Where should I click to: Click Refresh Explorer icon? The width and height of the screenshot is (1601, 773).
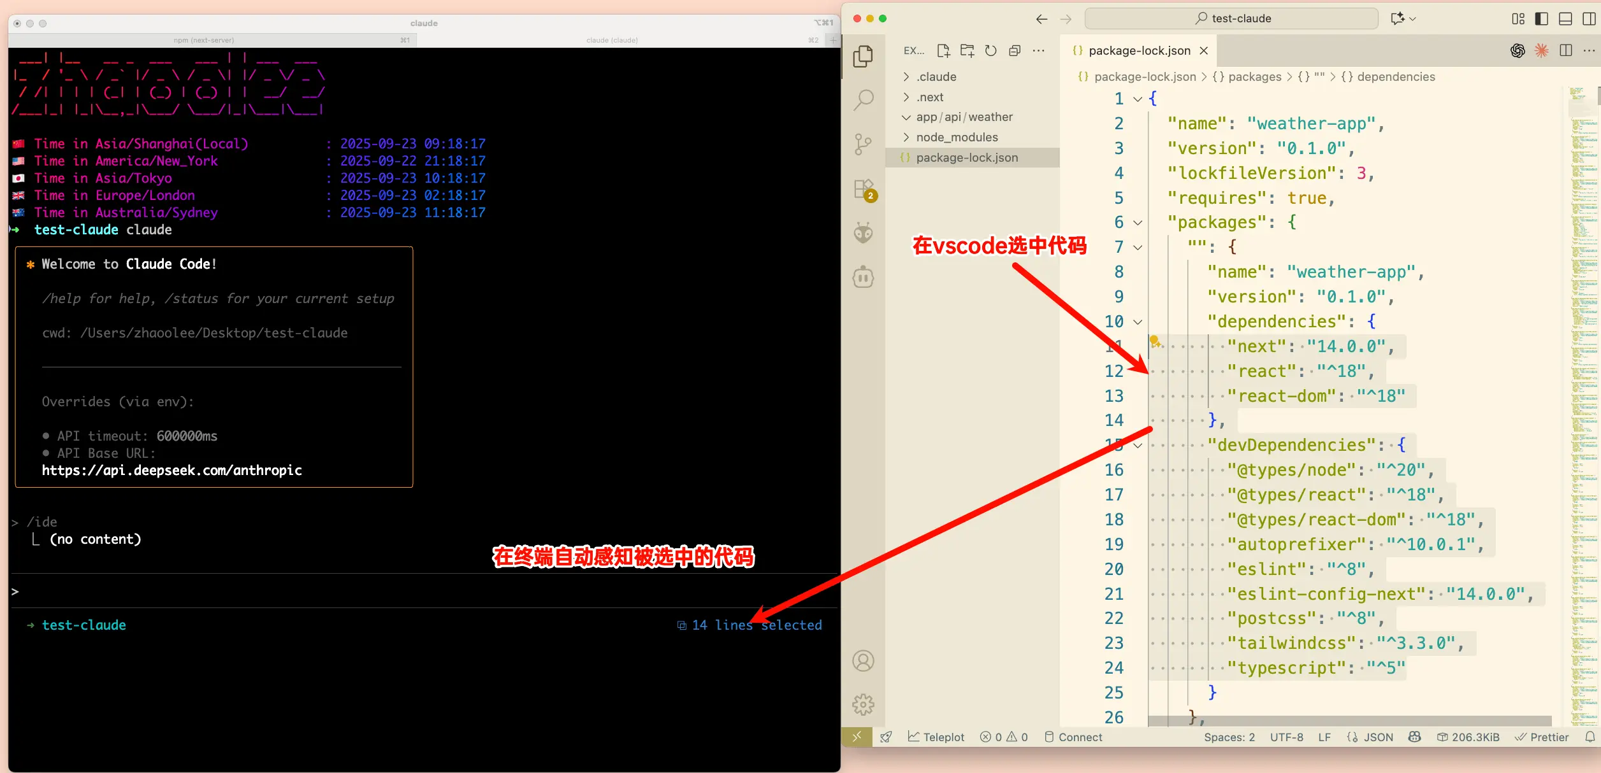click(990, 51)
